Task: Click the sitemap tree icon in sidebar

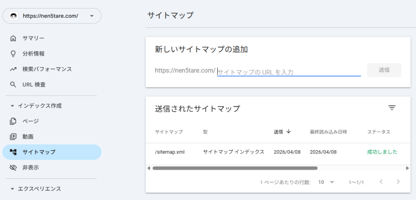Action: 13,152
